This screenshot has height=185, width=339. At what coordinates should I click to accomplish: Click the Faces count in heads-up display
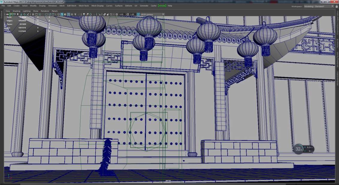[x=23, y=24]
